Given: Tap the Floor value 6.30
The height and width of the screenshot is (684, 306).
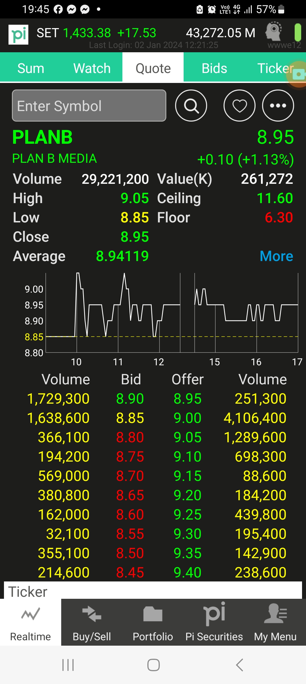Looking at the screenshot, I should [279, 218].
